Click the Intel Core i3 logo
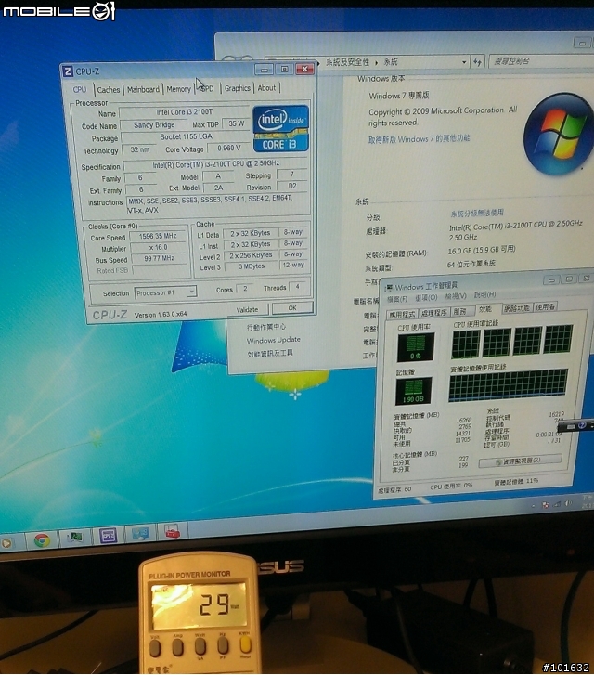The image size is (594, 675). (280, 129)
